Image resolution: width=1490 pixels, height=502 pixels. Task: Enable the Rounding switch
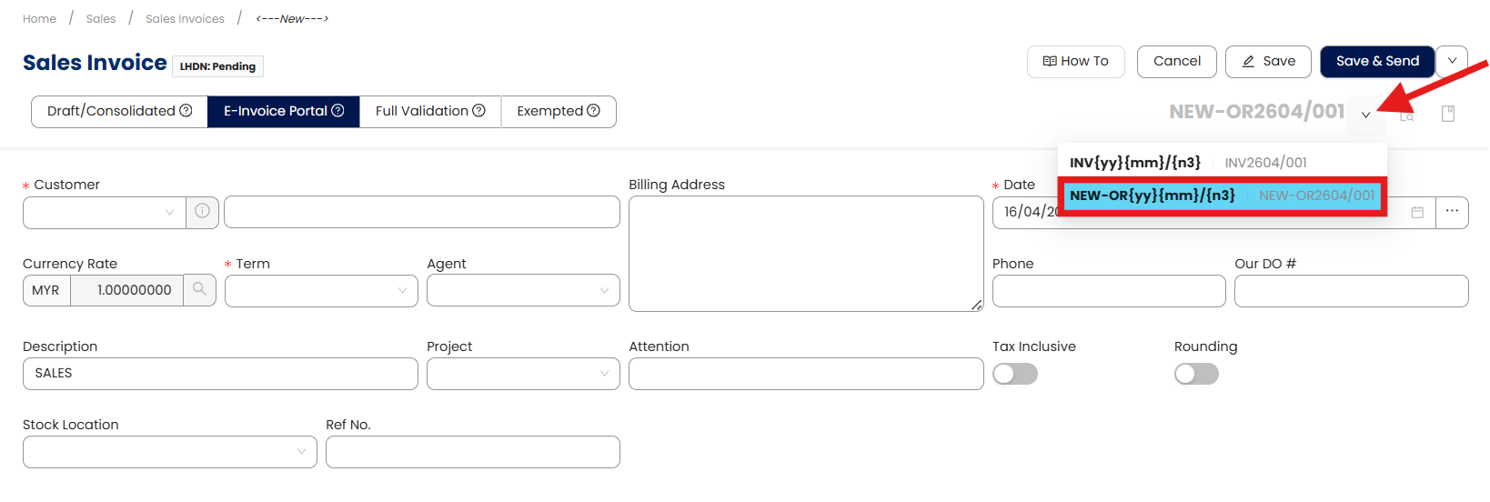click(1196, 374)
